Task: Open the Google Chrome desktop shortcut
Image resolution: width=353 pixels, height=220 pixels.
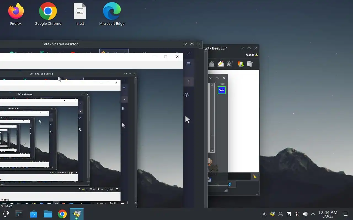Action: (x=48, y=14)
